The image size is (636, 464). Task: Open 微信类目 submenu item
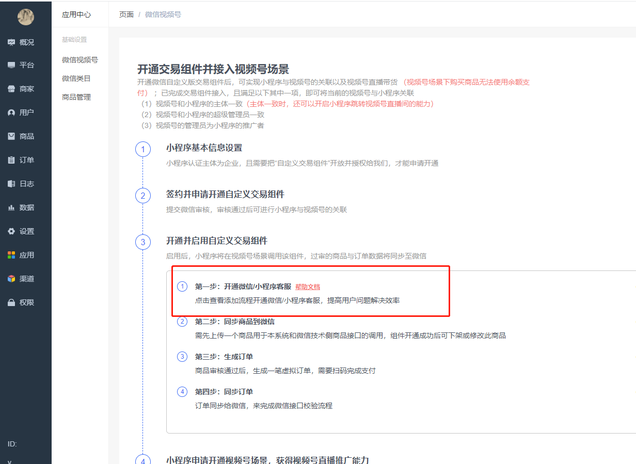[x=76, y=78]
